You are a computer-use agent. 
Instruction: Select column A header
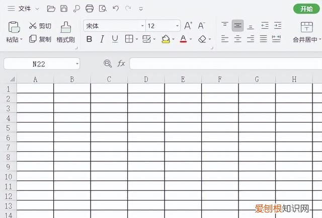(35, 79)
